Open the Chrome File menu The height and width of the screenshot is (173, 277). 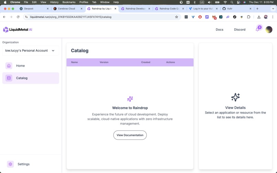pos(26,2)
